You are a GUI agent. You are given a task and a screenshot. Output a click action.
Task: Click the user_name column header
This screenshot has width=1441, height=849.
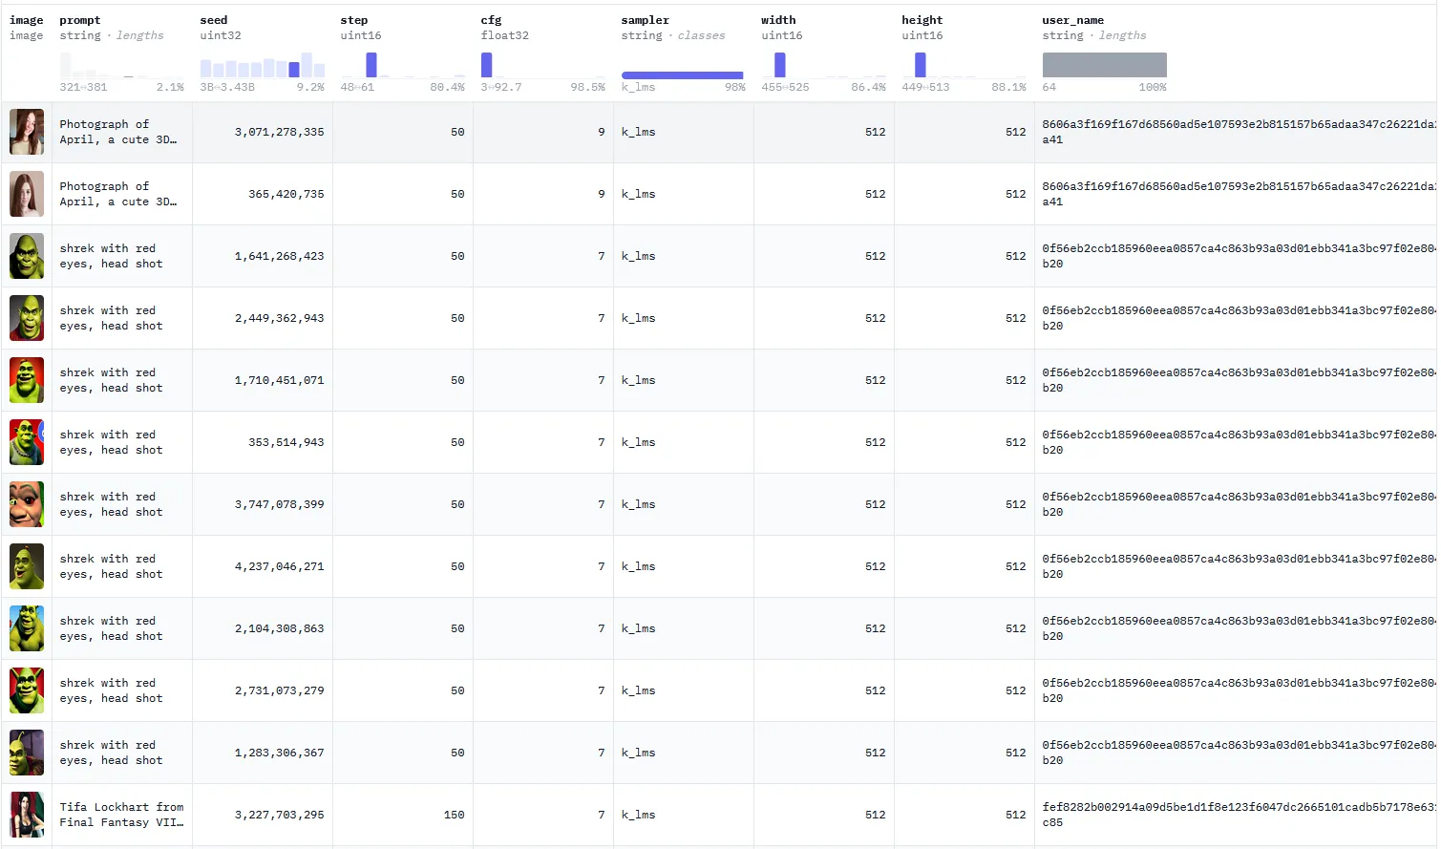pyautogui.click(x=1073, y=20)
